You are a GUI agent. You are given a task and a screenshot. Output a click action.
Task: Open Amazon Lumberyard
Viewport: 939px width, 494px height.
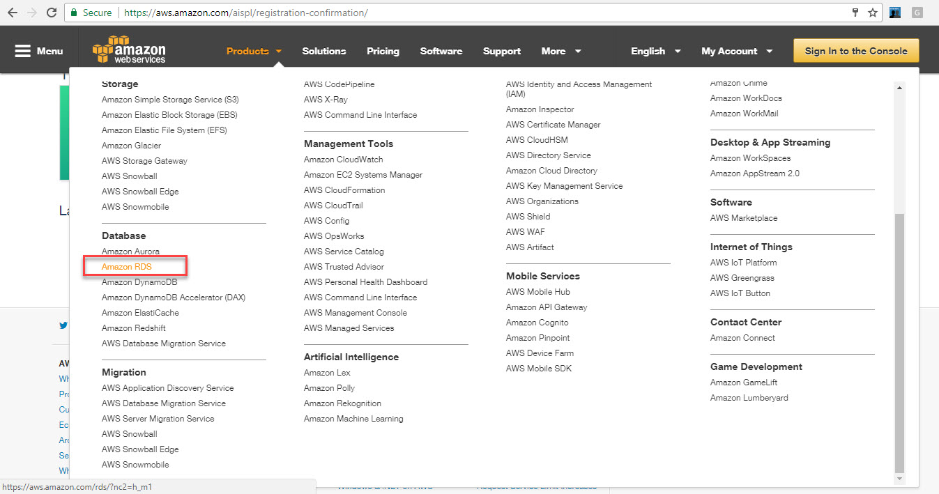tap(749, 398)
